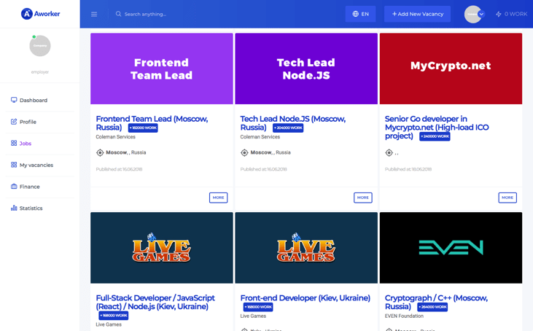Click the Jobs grid icon
Image resolution: width=533 pixels, height=331 pixels.
tap(14, 143)
